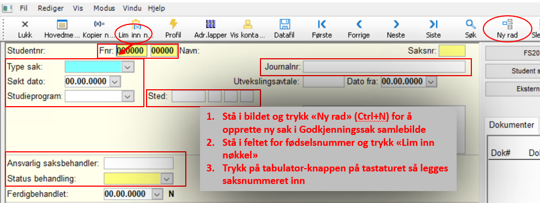The image size is (540, 203).
Task: Click the application icon in menu bar
Action: coord(7,8)
